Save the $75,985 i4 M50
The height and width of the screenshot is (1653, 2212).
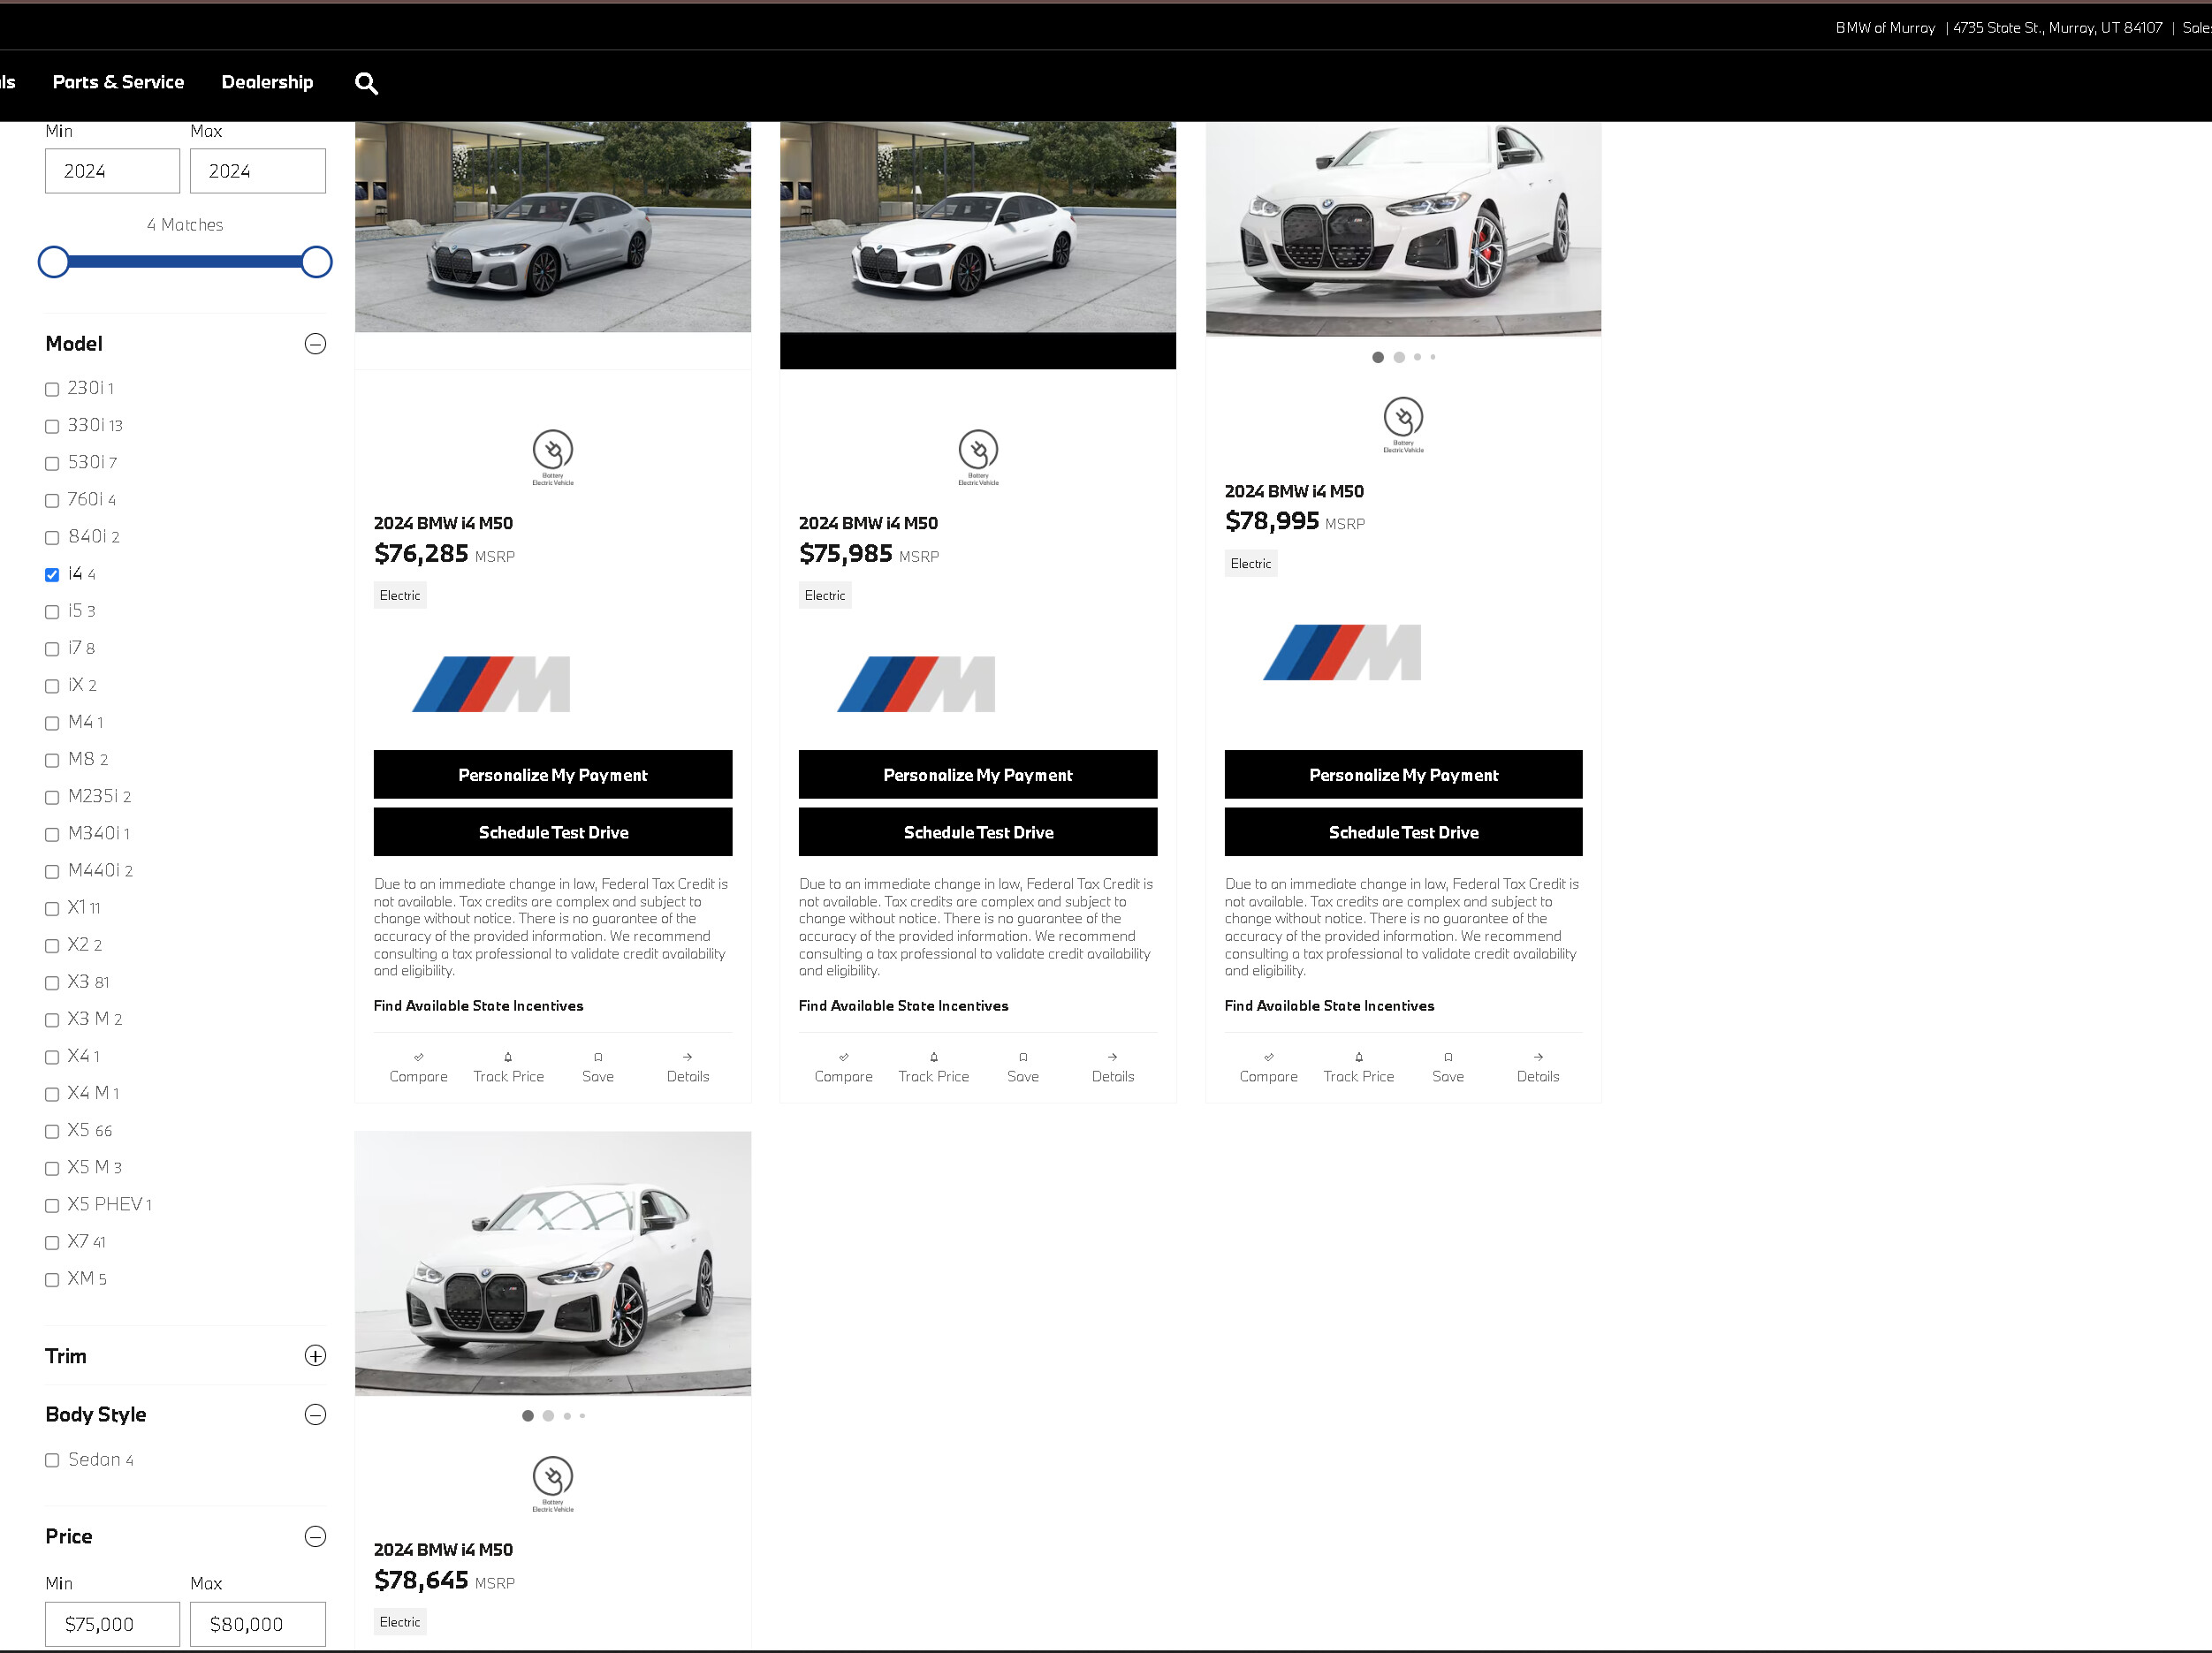pos(1023,1068)
